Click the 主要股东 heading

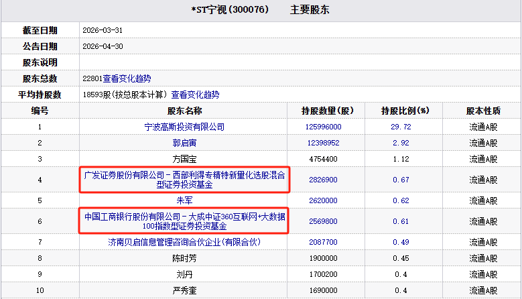click(310, 9)
